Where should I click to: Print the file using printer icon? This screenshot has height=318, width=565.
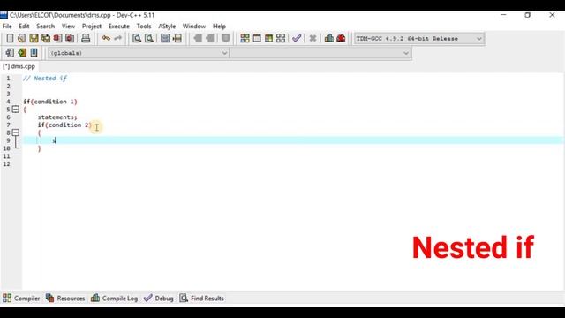(86, 38)
